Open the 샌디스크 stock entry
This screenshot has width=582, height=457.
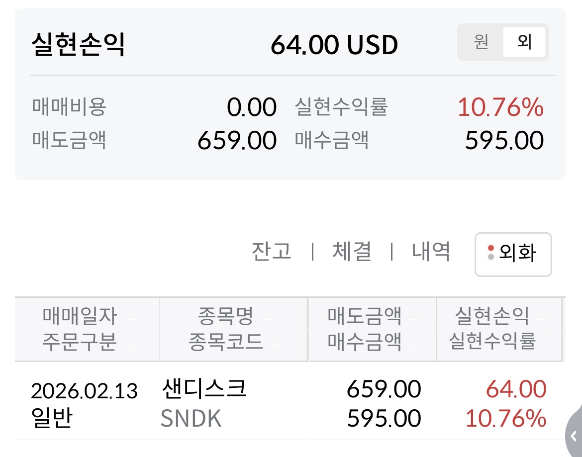pyautogui.click(x=204, y=389)
